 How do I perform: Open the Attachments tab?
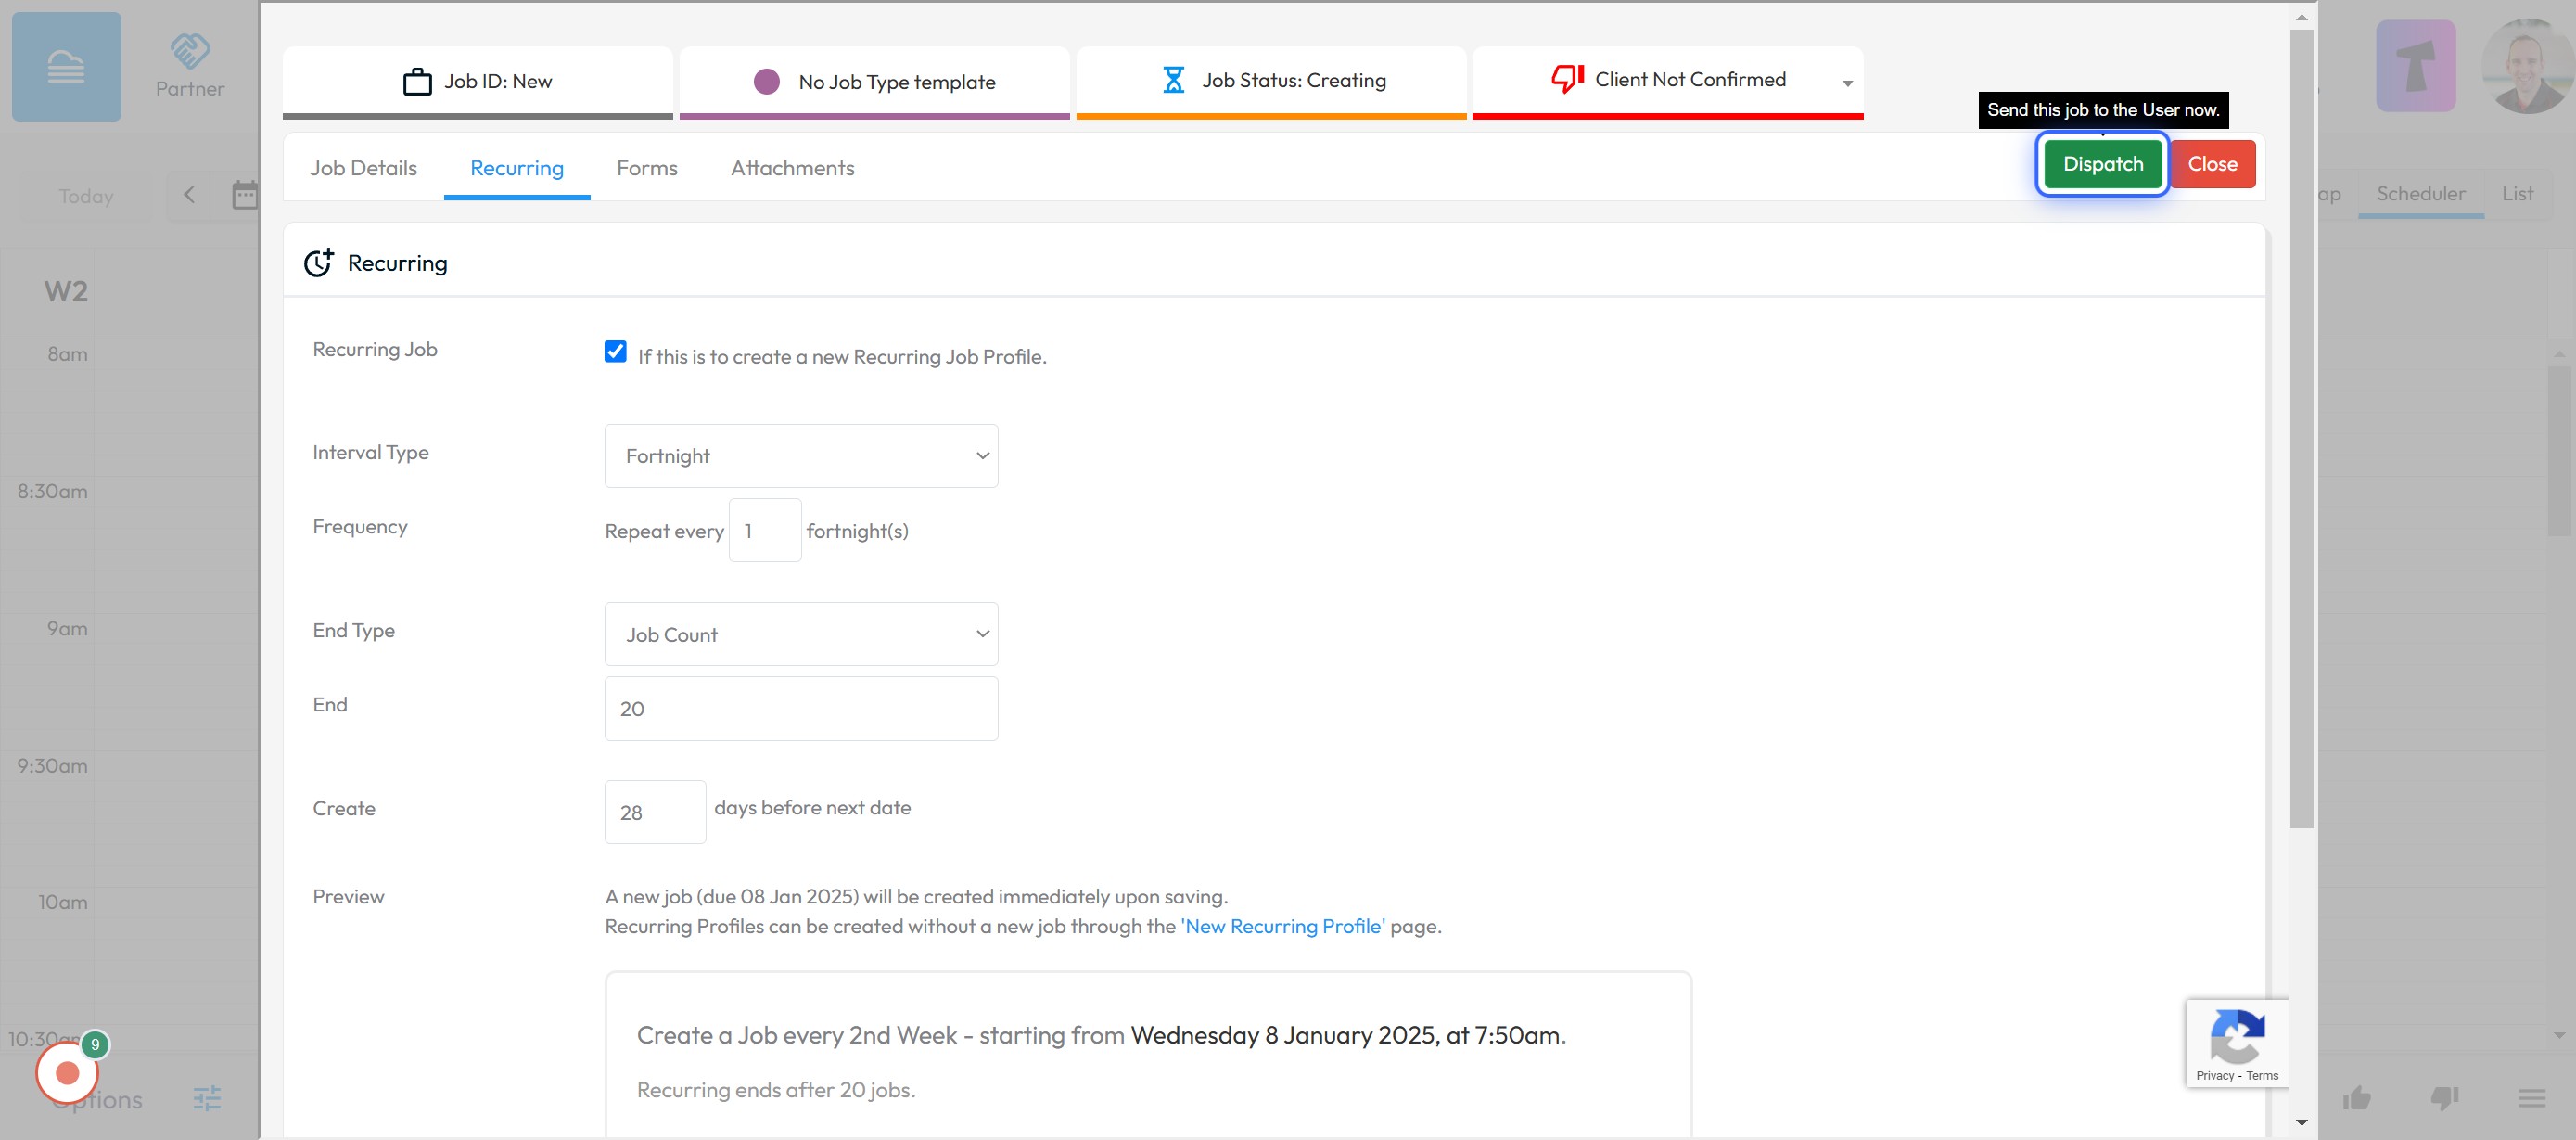click(x=792, y=168)
